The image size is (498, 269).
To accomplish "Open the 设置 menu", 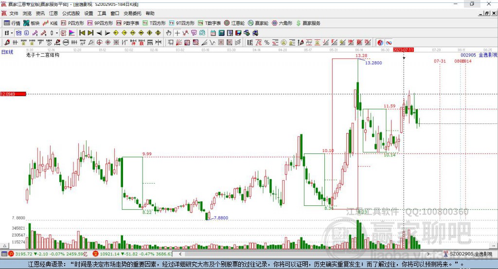I will (89, 13).
